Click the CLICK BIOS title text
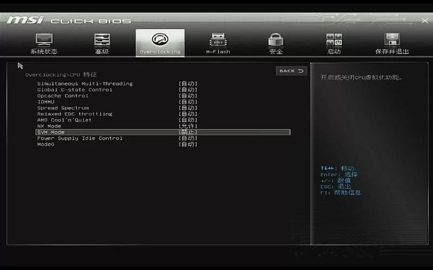433x270 pixels. coord(91,21)
